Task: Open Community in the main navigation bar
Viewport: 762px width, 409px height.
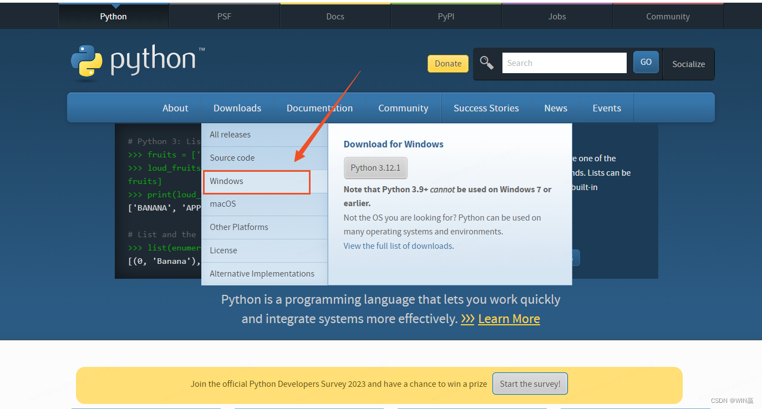Action: [x=403, y=108]
